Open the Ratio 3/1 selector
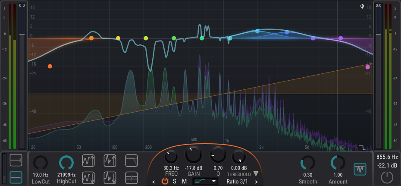The width and height of the screenshot is (401, 186). [237, 182]
